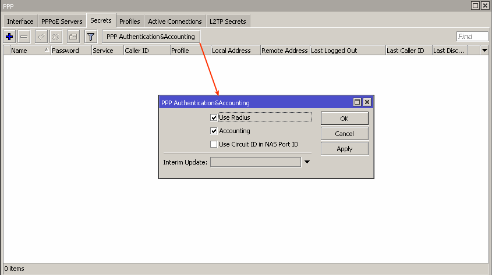Enable Use Circuit ID in NAS Port ID
Image resolution: width=492 pixels, height=275 pixels.
click(x=214, y=144)
